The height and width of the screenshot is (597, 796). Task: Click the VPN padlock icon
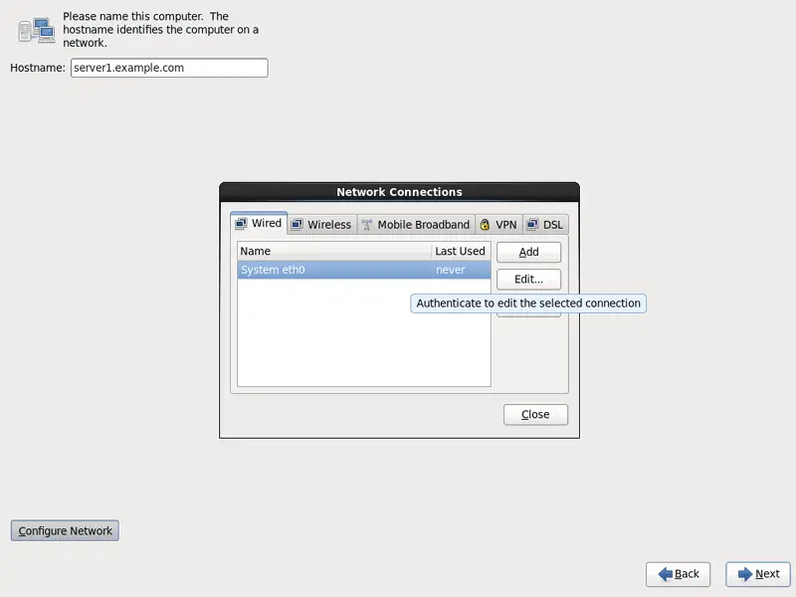coord(485,225)
